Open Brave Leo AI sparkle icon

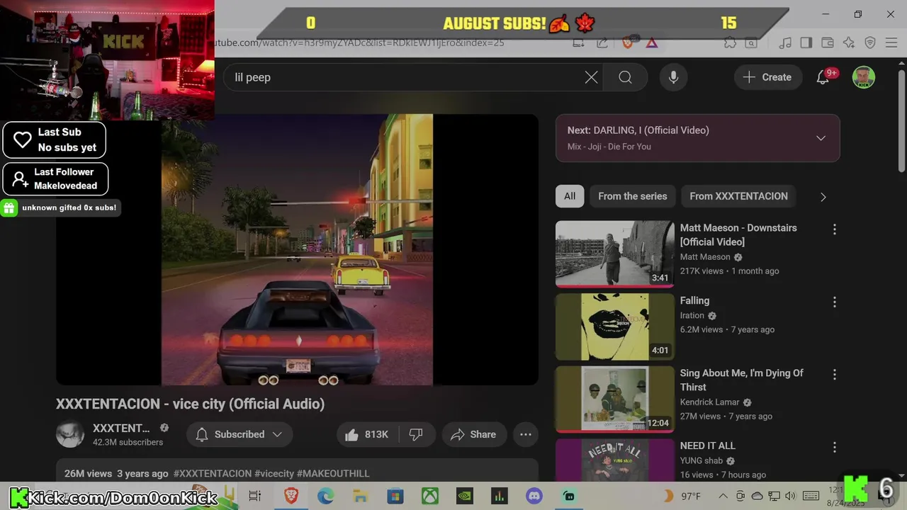(849, 42)
